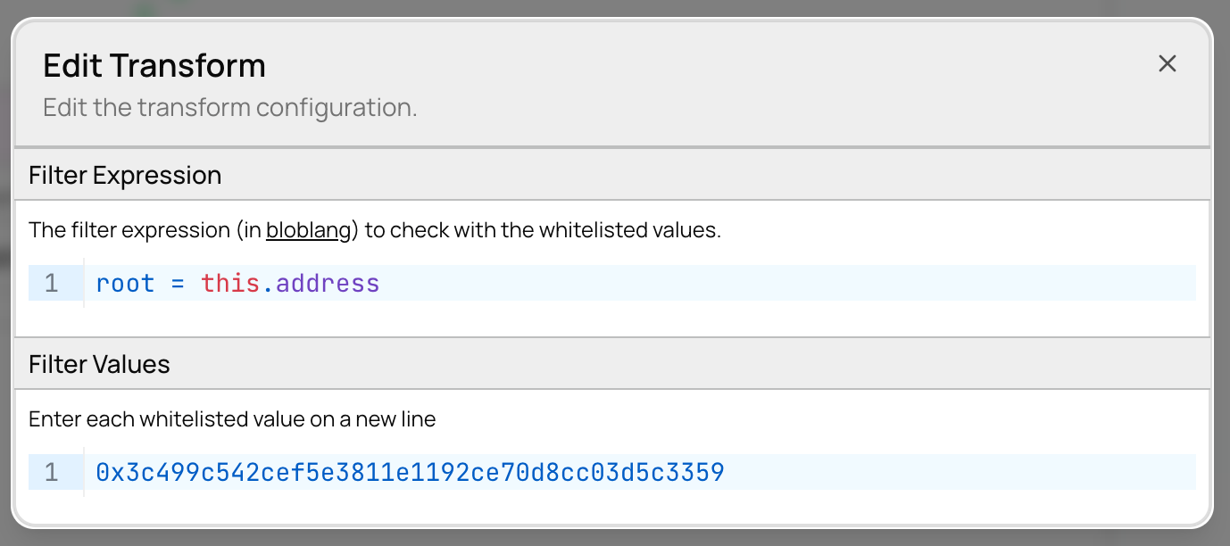The width and height of the screenshot is (1230, 546).
Task: Close the Edit Transform dialog
Action: pos(1167,63)
